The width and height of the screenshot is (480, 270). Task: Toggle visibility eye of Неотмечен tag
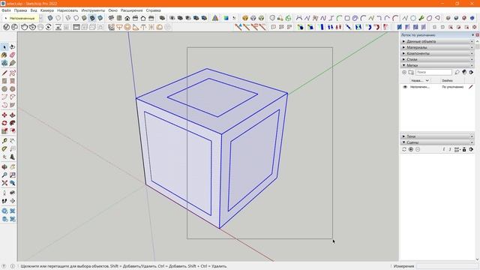coord(405,87)
